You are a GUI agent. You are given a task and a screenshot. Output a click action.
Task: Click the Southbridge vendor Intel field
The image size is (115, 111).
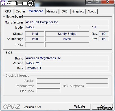35,39
